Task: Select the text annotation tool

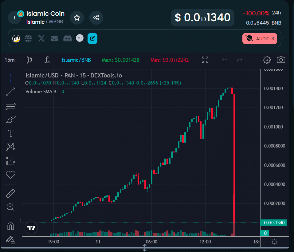Action: tap(11, 133)
